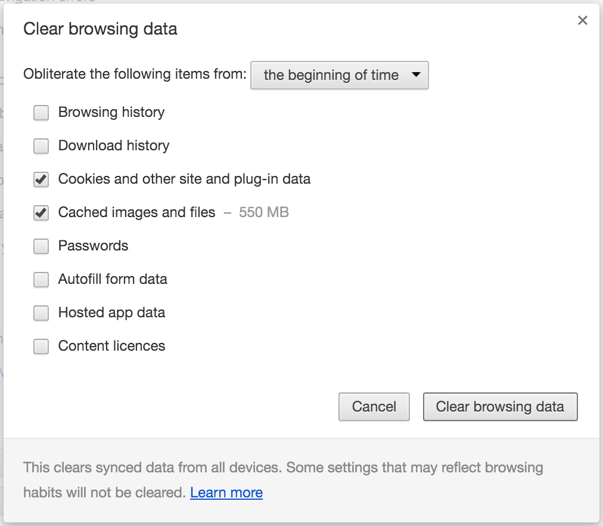Check the Browsing history checkbox

tap(41, 112)
